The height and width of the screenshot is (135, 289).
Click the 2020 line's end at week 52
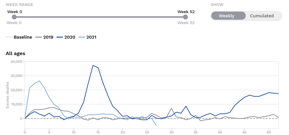pos(279,93)
